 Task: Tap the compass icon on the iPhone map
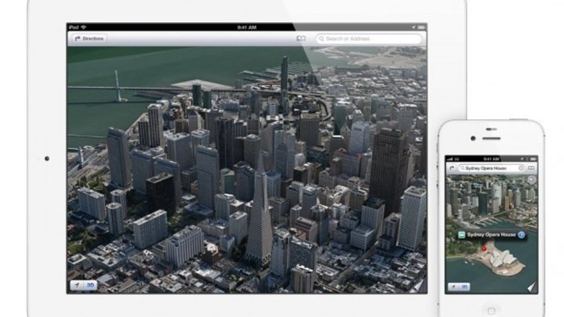531,180
